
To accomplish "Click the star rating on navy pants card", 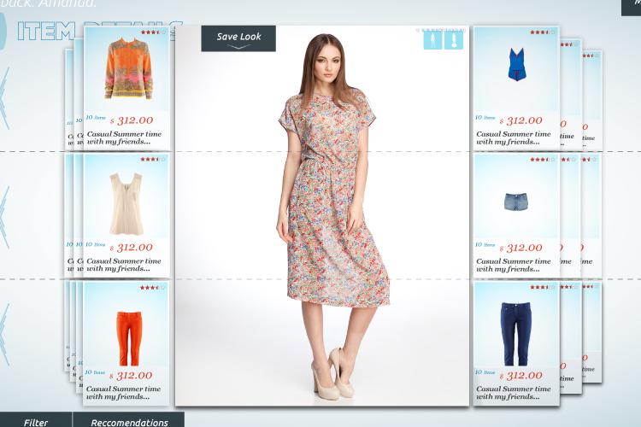I will tap(543, 287).
